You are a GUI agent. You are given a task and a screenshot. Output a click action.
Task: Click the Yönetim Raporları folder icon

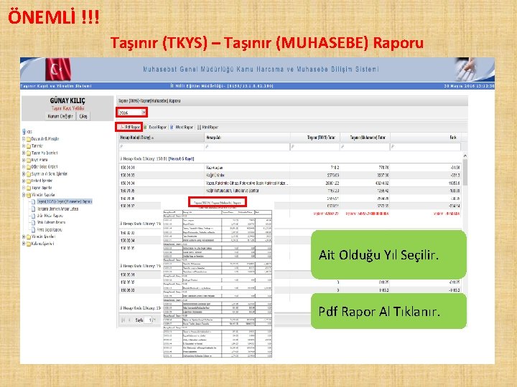click(29, 195)
